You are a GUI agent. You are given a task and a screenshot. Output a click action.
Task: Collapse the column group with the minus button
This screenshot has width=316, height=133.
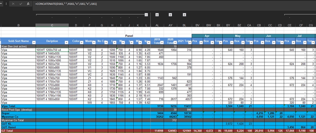coord(146,15)
